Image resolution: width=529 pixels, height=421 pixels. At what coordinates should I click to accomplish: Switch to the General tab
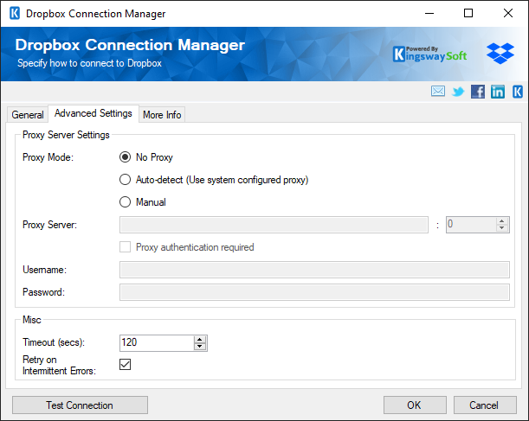(x=28, y=115)
